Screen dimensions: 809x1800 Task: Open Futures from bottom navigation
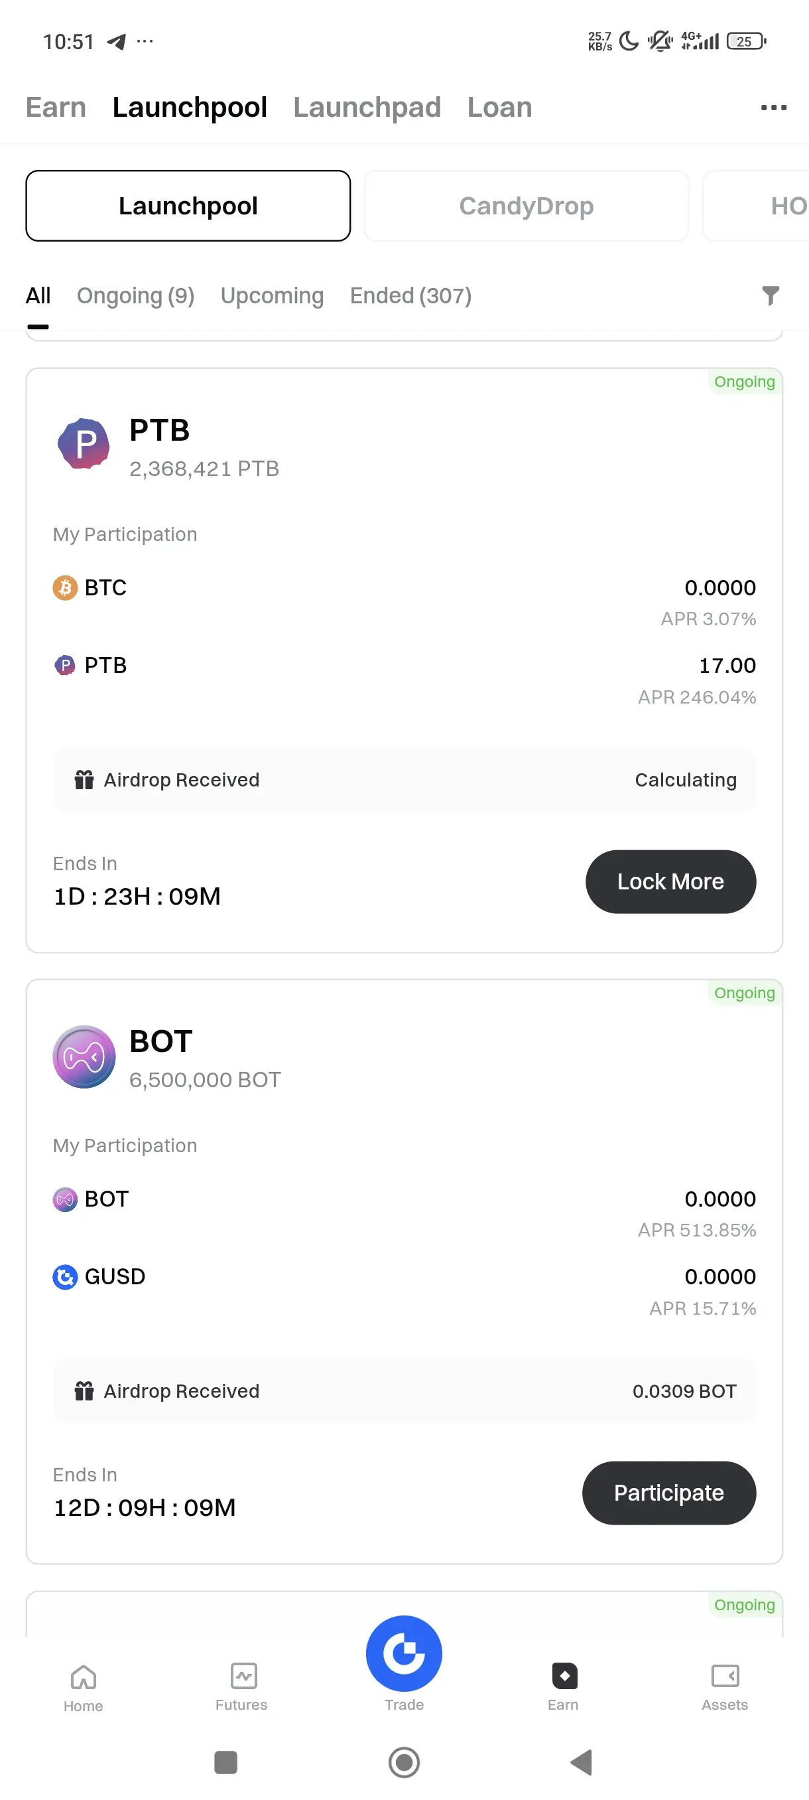click(x=241, y=1687)
